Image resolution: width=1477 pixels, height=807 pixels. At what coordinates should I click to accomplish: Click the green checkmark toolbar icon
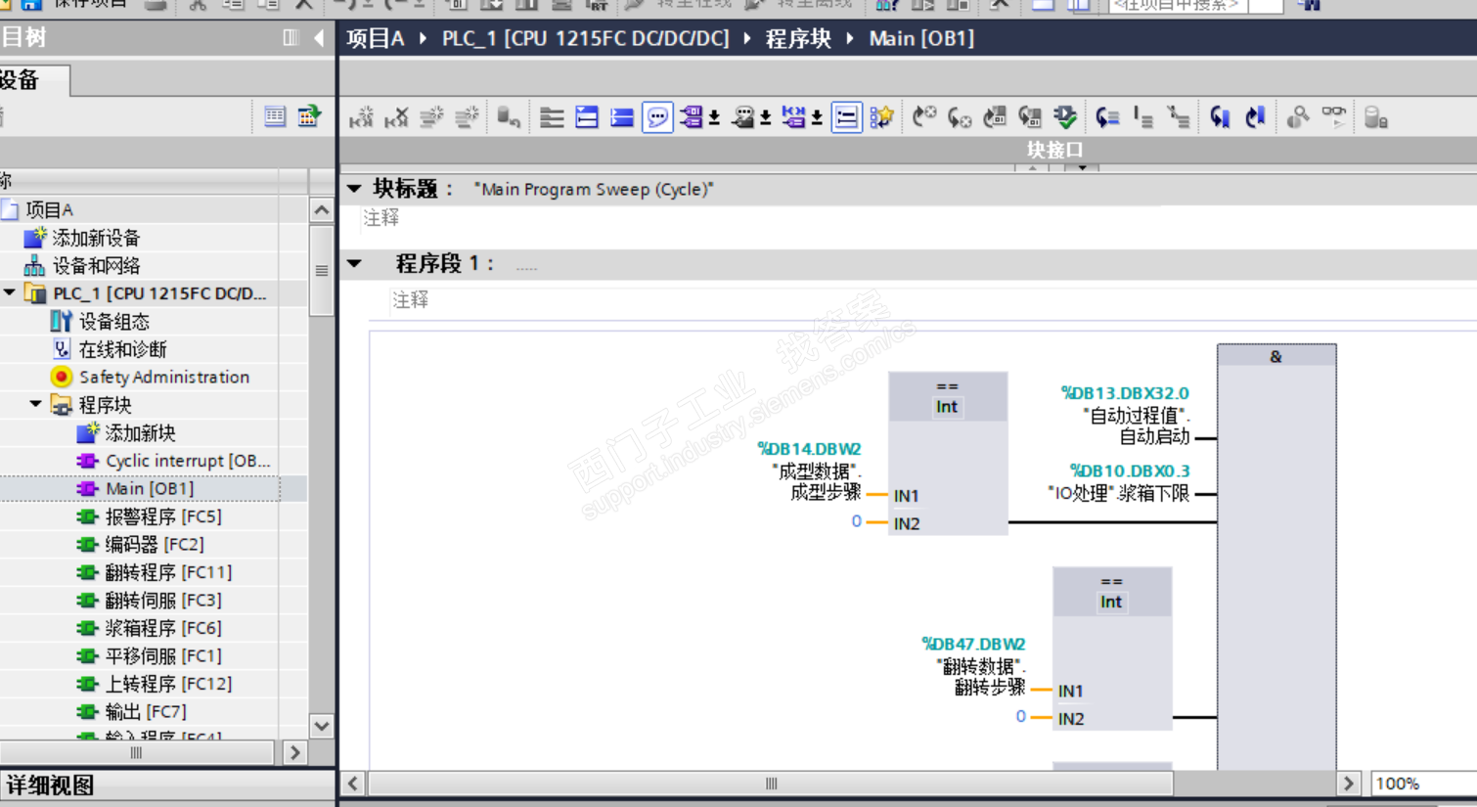click(x=1065, y=118)
